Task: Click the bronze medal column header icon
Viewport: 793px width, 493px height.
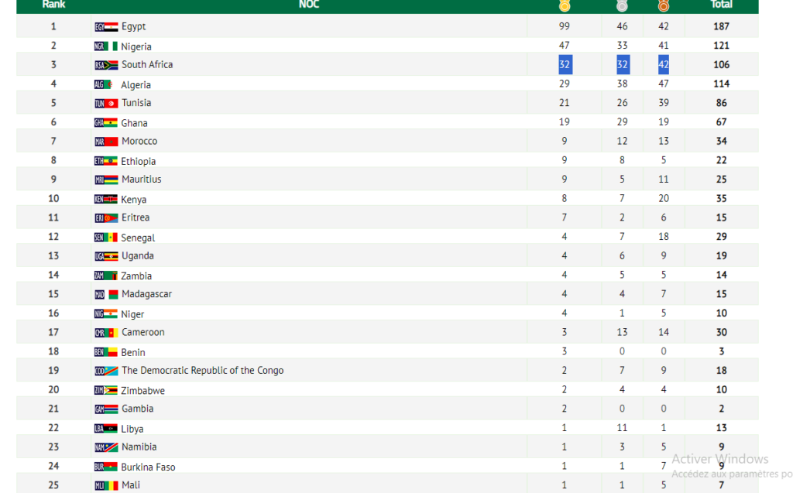Action: [x=664, y=5]
